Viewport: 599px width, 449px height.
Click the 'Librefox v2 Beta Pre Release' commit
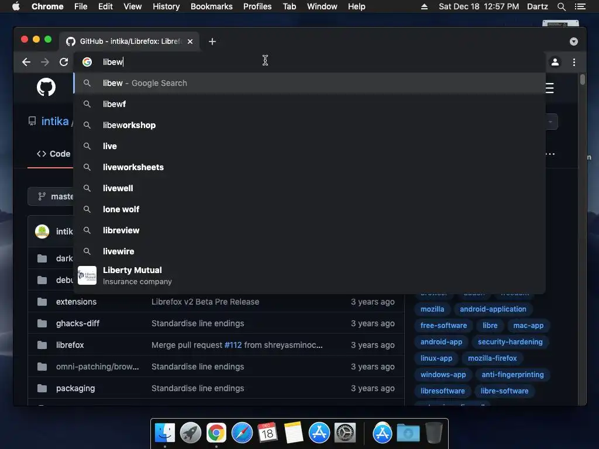pyautogui.click(x=205, y=302)
